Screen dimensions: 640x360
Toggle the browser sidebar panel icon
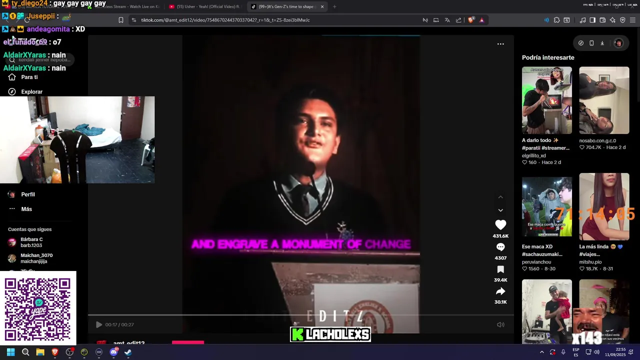[592, 20]
